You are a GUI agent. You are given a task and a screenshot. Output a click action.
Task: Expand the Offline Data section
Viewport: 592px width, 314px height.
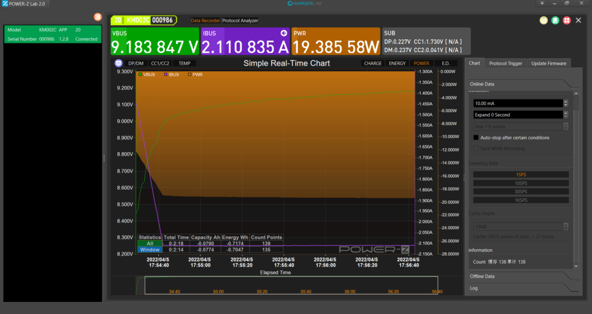(x=523, y=276)
